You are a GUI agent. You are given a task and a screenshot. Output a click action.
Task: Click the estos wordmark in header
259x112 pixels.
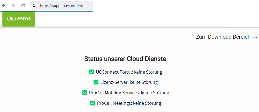(x=24, y=19)
